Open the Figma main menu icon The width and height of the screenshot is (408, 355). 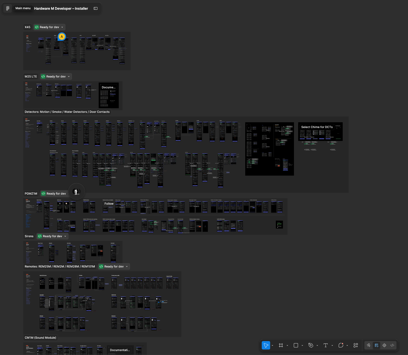[8, 8]
